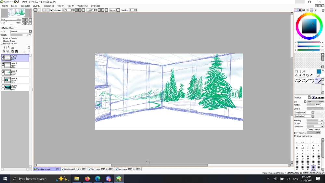Image resolution: width=325 pixels, height=183 pixels.
Task: Click the New Linework Layer icon
Action: tap(8, 48)
